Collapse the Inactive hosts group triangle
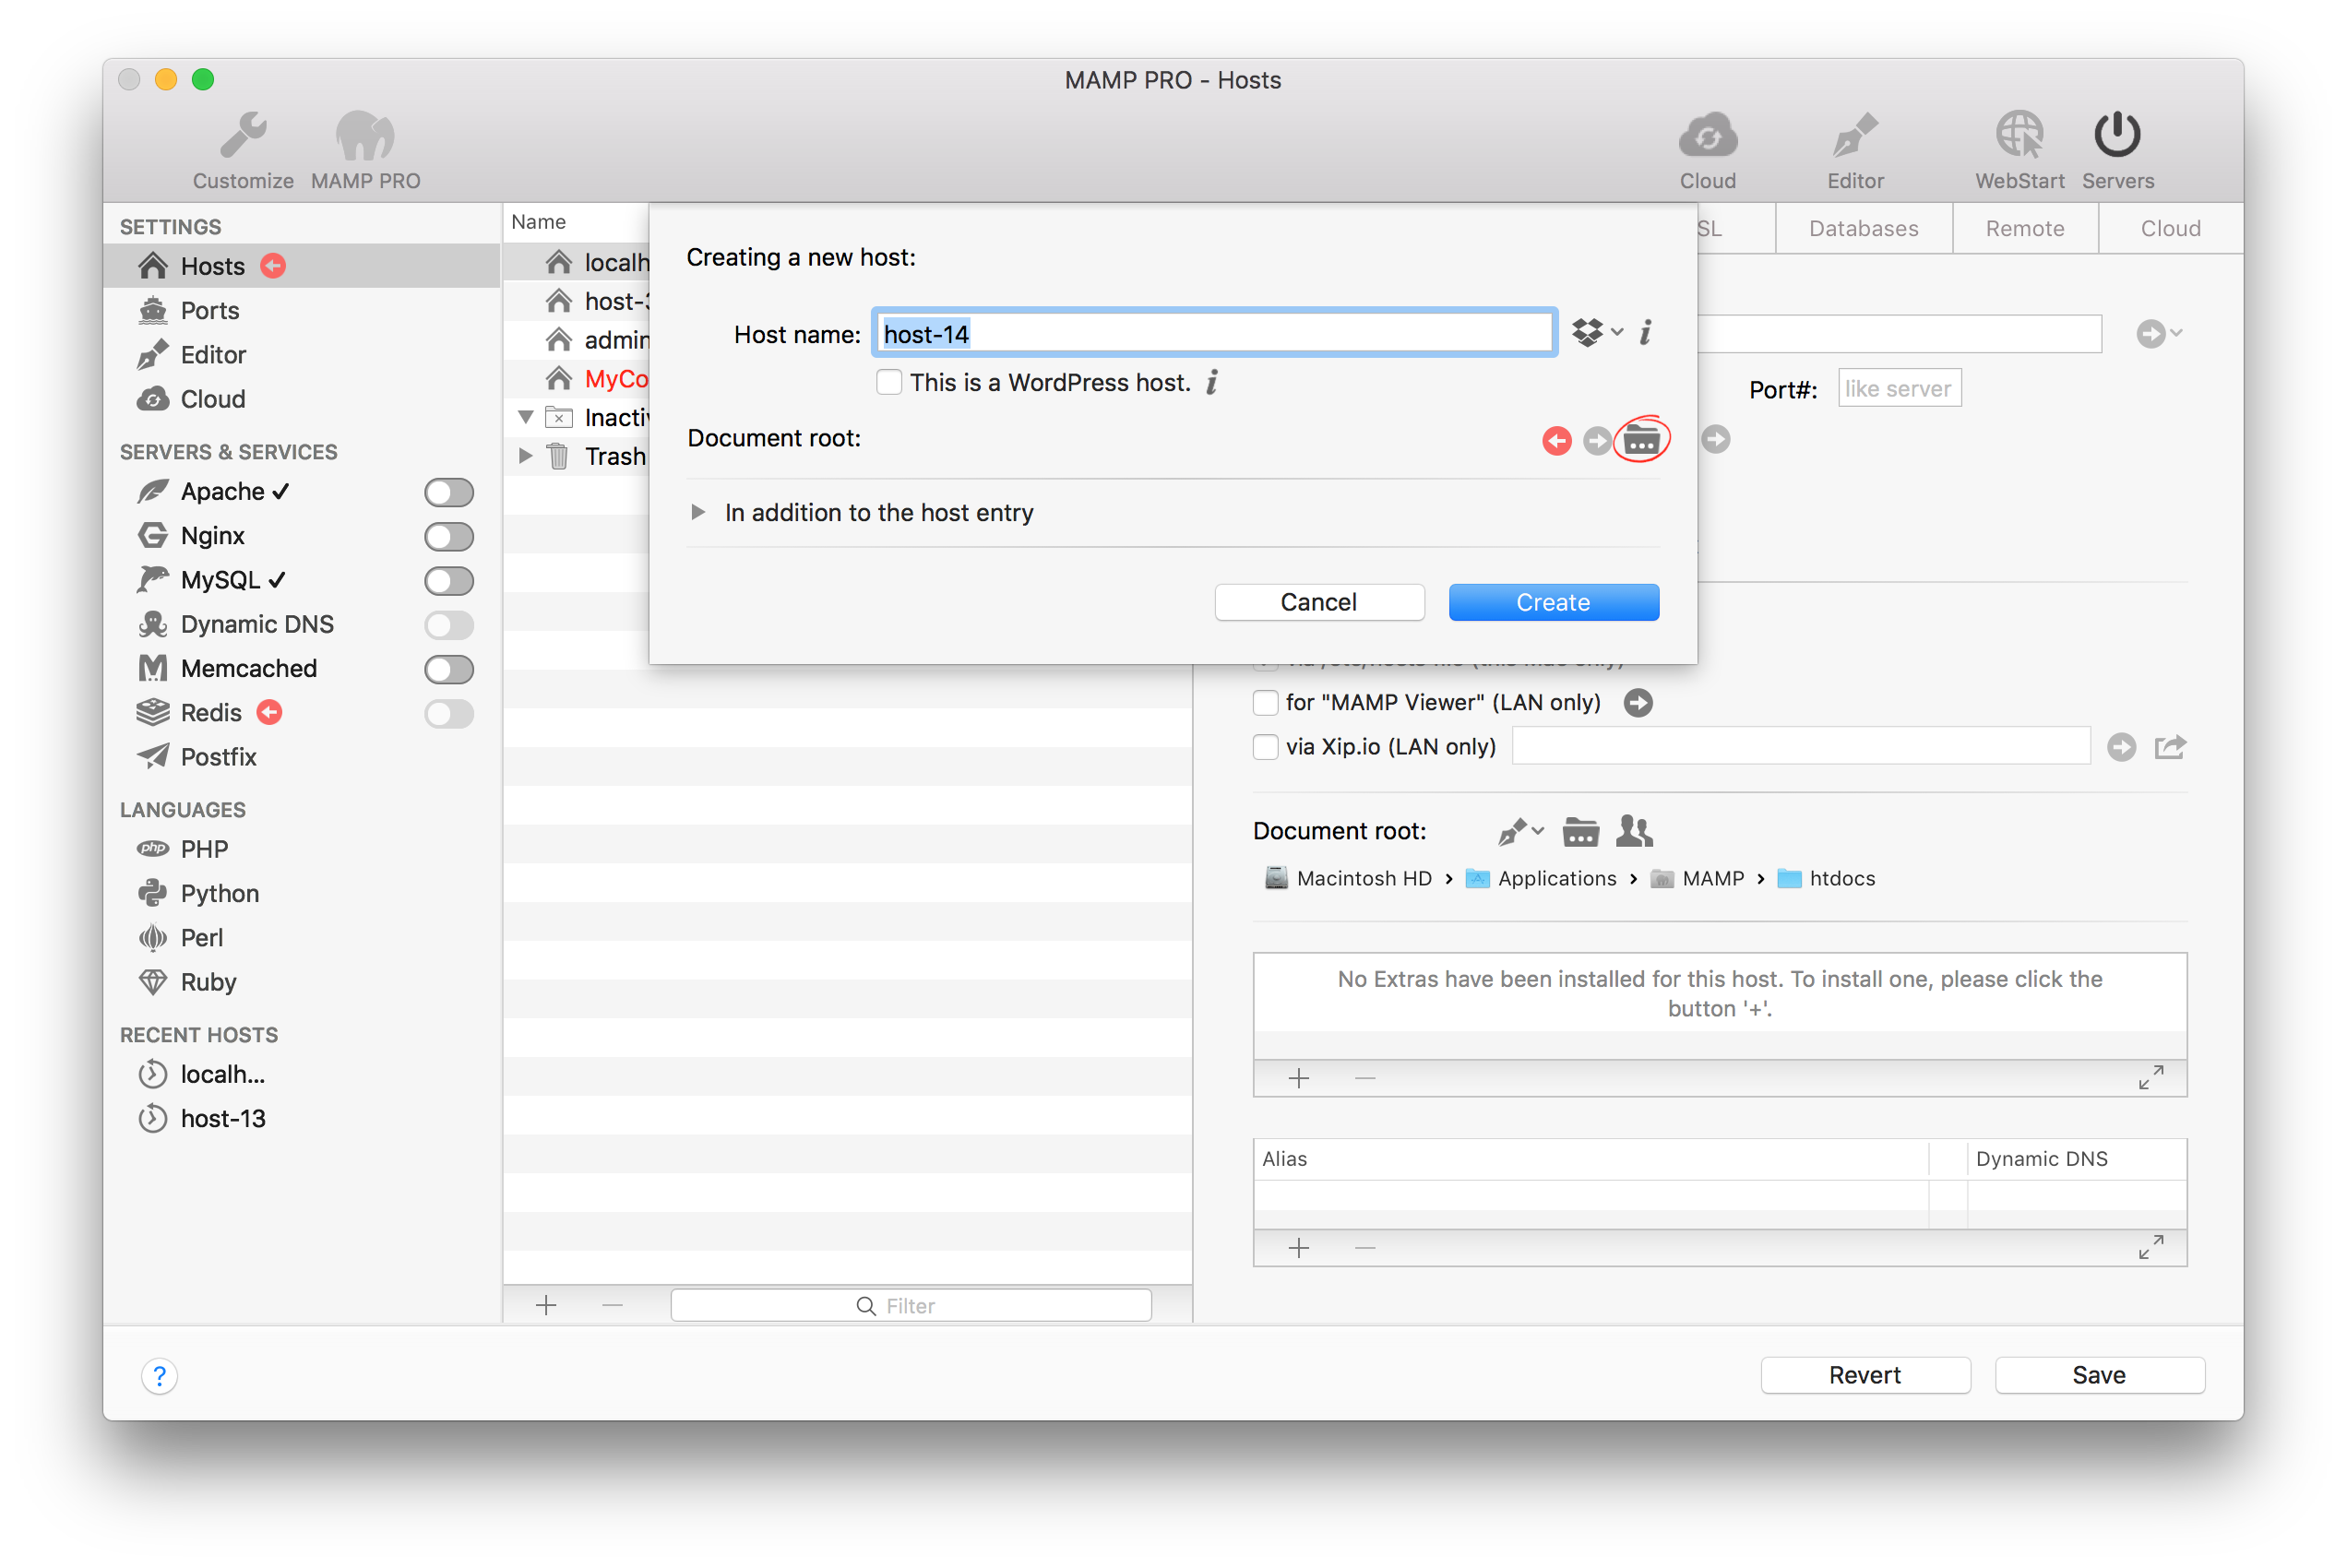 tap(526, 417)
